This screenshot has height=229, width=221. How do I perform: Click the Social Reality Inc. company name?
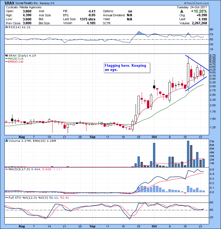click(27, 3)
